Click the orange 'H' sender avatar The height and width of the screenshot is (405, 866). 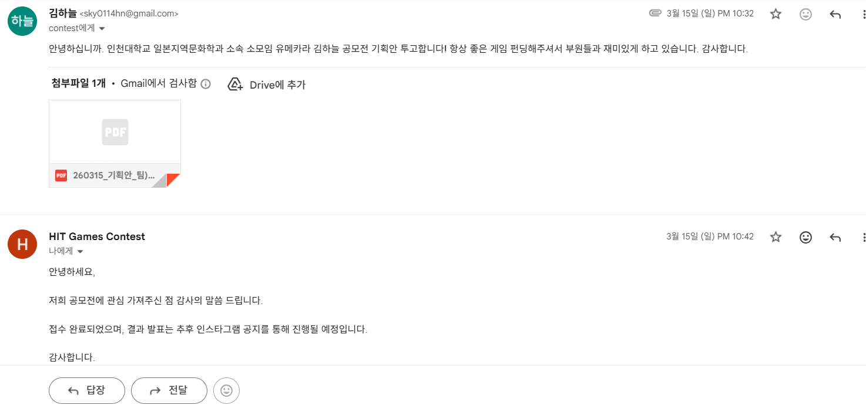click(22, 244)
